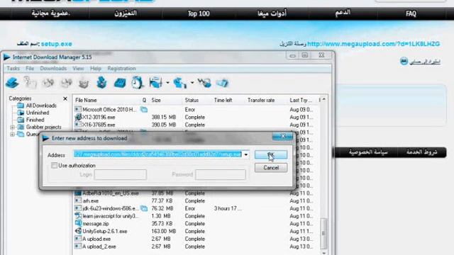Check the Use authorization box
Image resolution: width=454 pixels, height=255 pixels.
pyautogui.click(x=54, y=165)
